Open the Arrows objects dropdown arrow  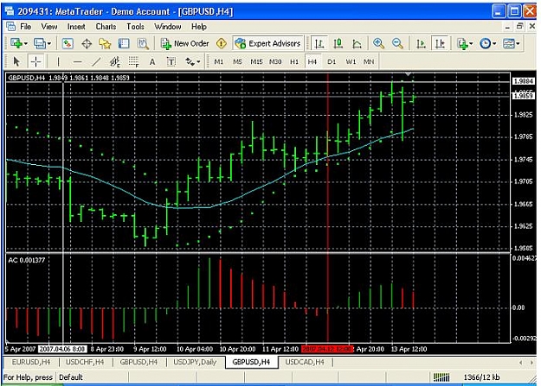click(198, 62)
